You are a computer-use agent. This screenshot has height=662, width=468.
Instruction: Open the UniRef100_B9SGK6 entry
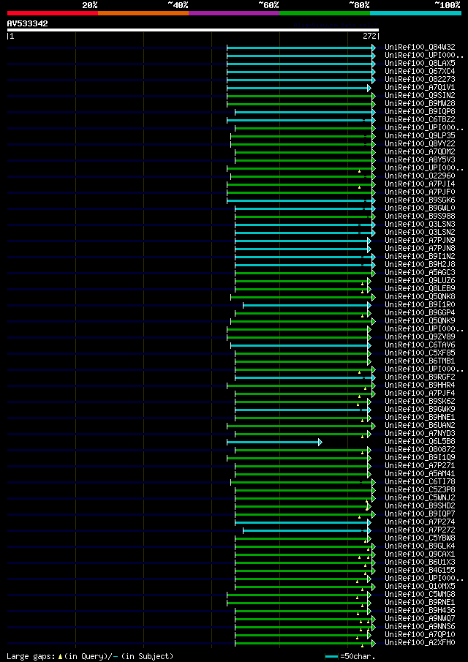pyautogui.click(x=420, y=200)
